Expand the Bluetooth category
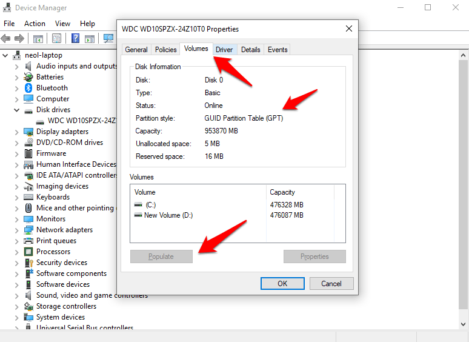 [x=17, y=88]
